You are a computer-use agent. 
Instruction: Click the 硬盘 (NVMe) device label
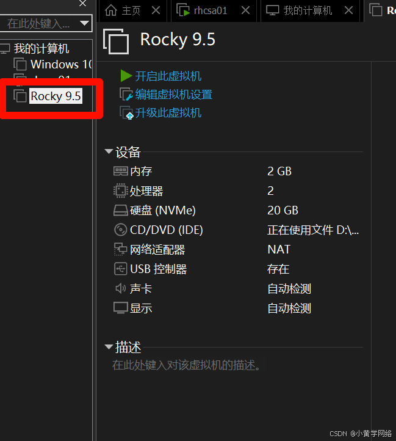pos(163,210)
